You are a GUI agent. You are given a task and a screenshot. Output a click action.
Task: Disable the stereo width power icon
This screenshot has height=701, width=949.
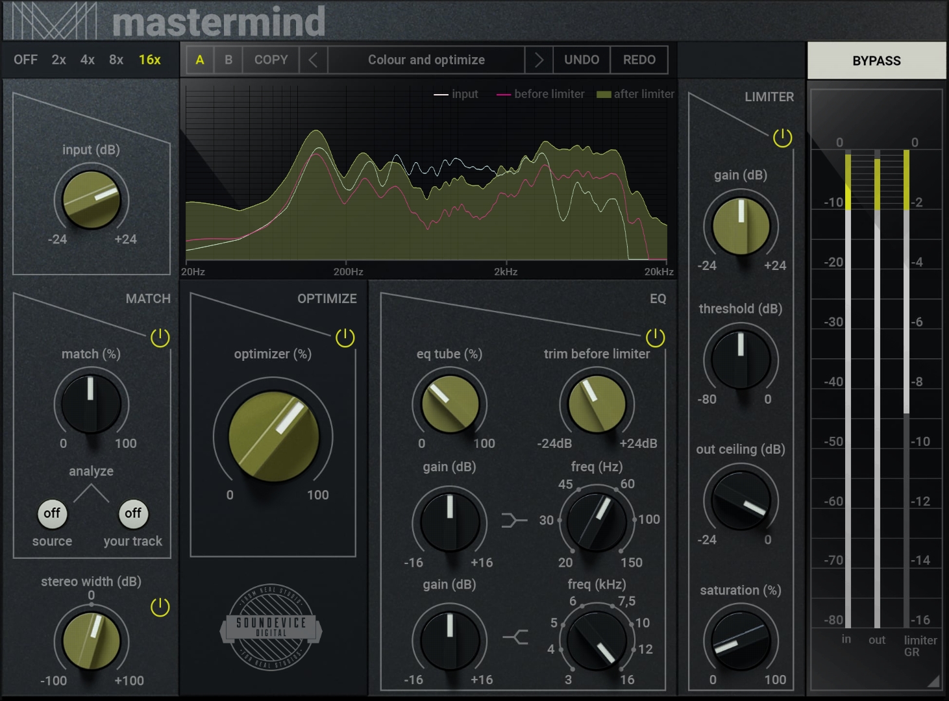point(160,609)
